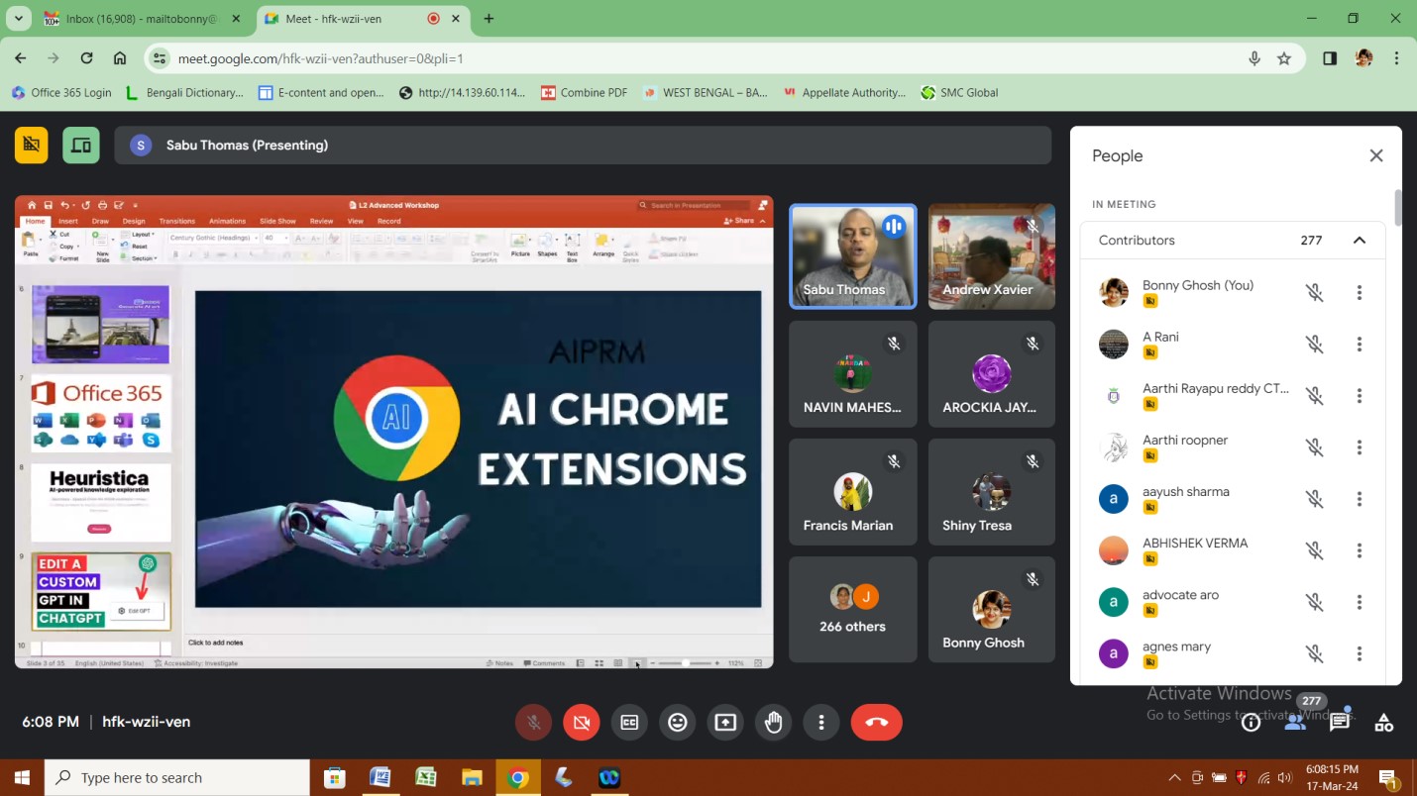Toggle closed captions button
This screenshot has width=1417, height=796.
(x=629, y=723)
